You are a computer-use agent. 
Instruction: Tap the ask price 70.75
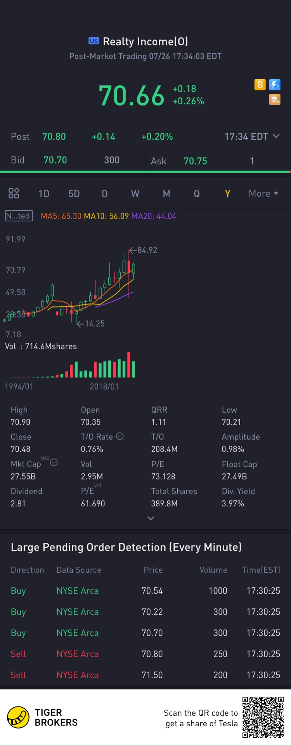(x=196, y=161)
